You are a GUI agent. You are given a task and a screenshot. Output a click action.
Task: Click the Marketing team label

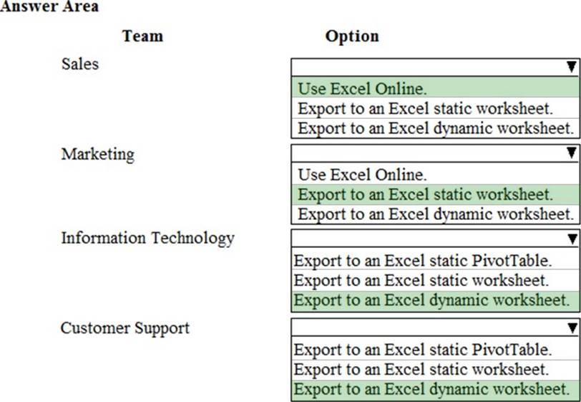(97, 153)
